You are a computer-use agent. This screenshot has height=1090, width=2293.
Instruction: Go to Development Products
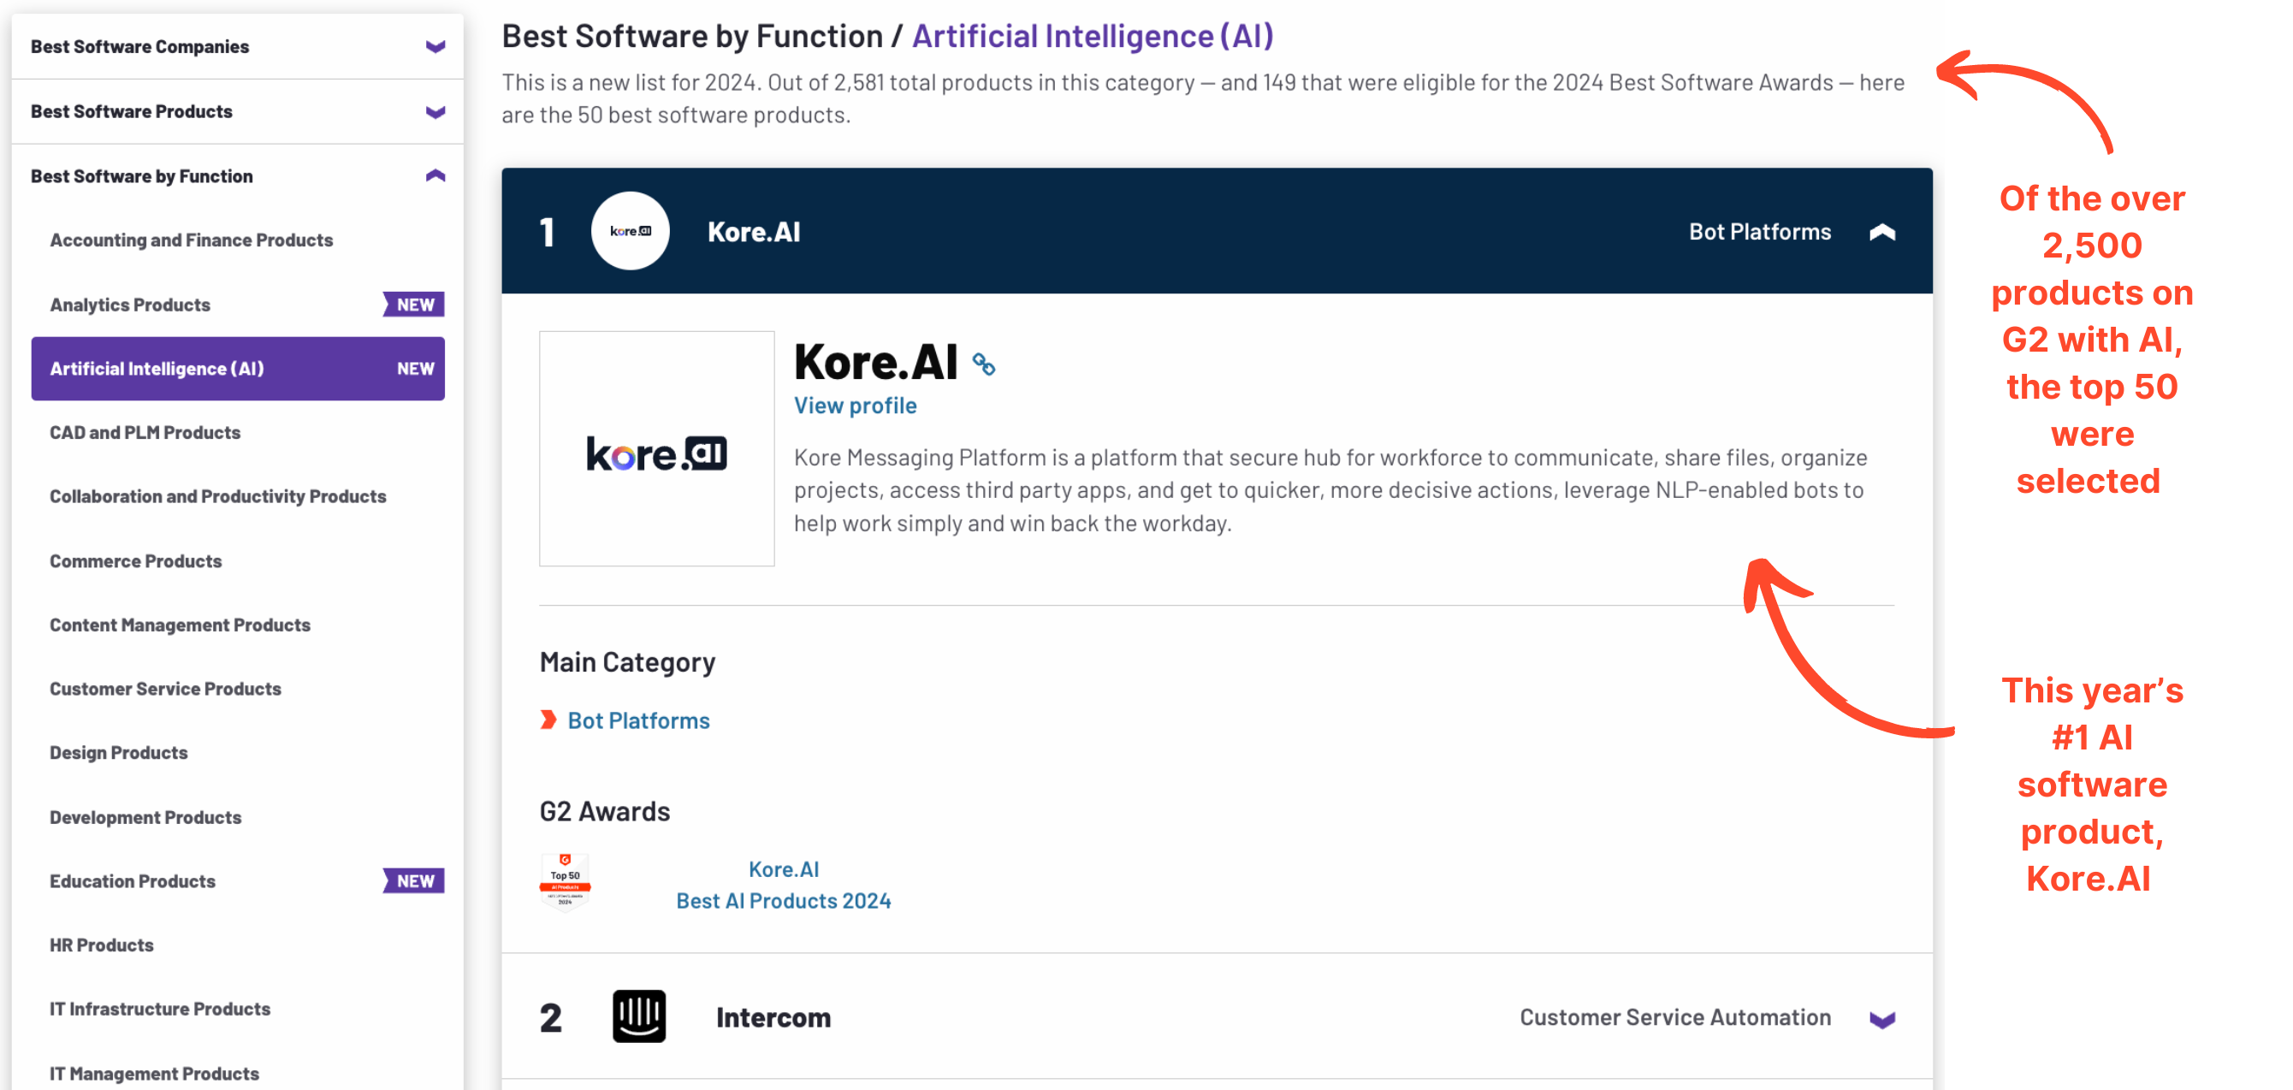pos(145,817)
